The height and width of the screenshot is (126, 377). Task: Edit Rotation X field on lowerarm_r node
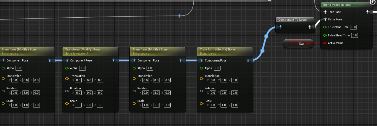tap(213, 93)
